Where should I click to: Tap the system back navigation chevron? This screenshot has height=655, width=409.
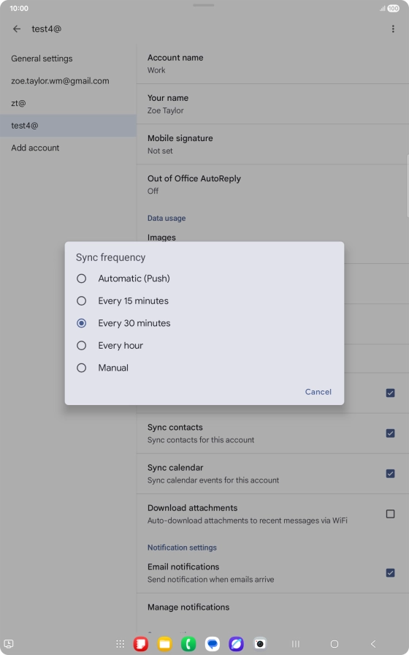click(x=373, y=644)
